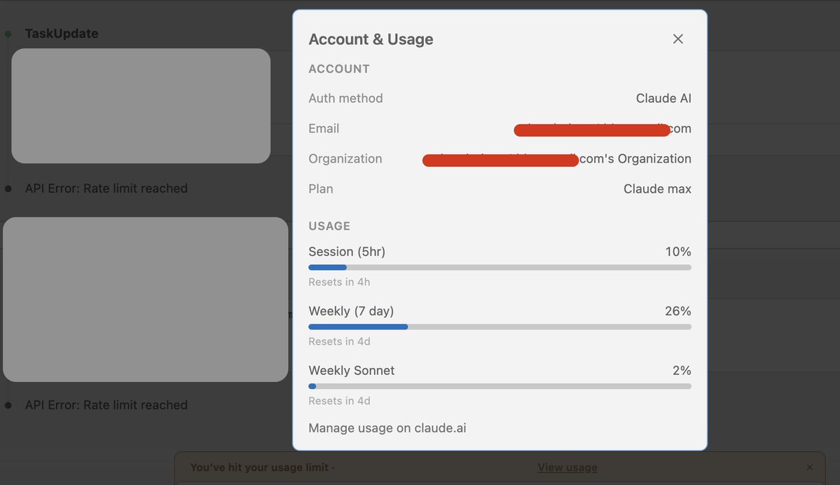Select the Claude max plan value
This screenshot has height=485, width=840.
click(x=657, y=189)
